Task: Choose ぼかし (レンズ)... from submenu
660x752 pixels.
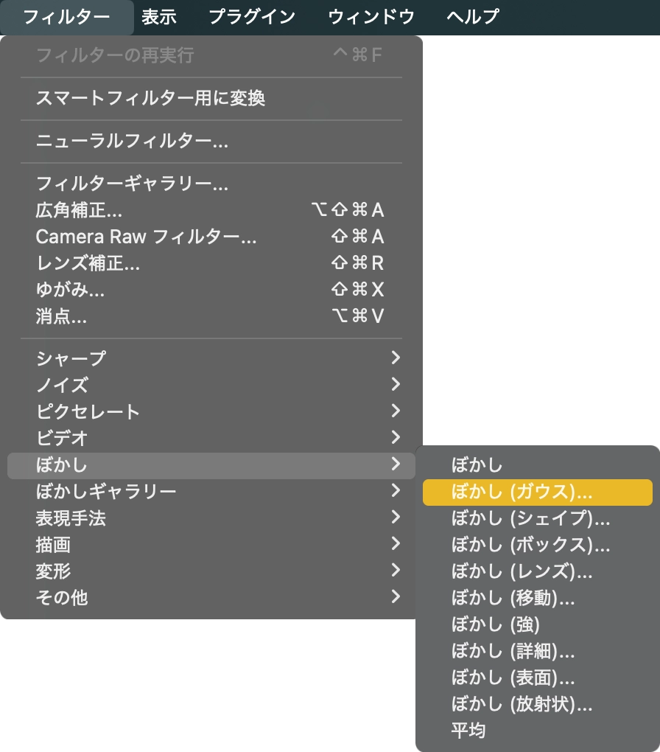Action: (x=522, y=571)
